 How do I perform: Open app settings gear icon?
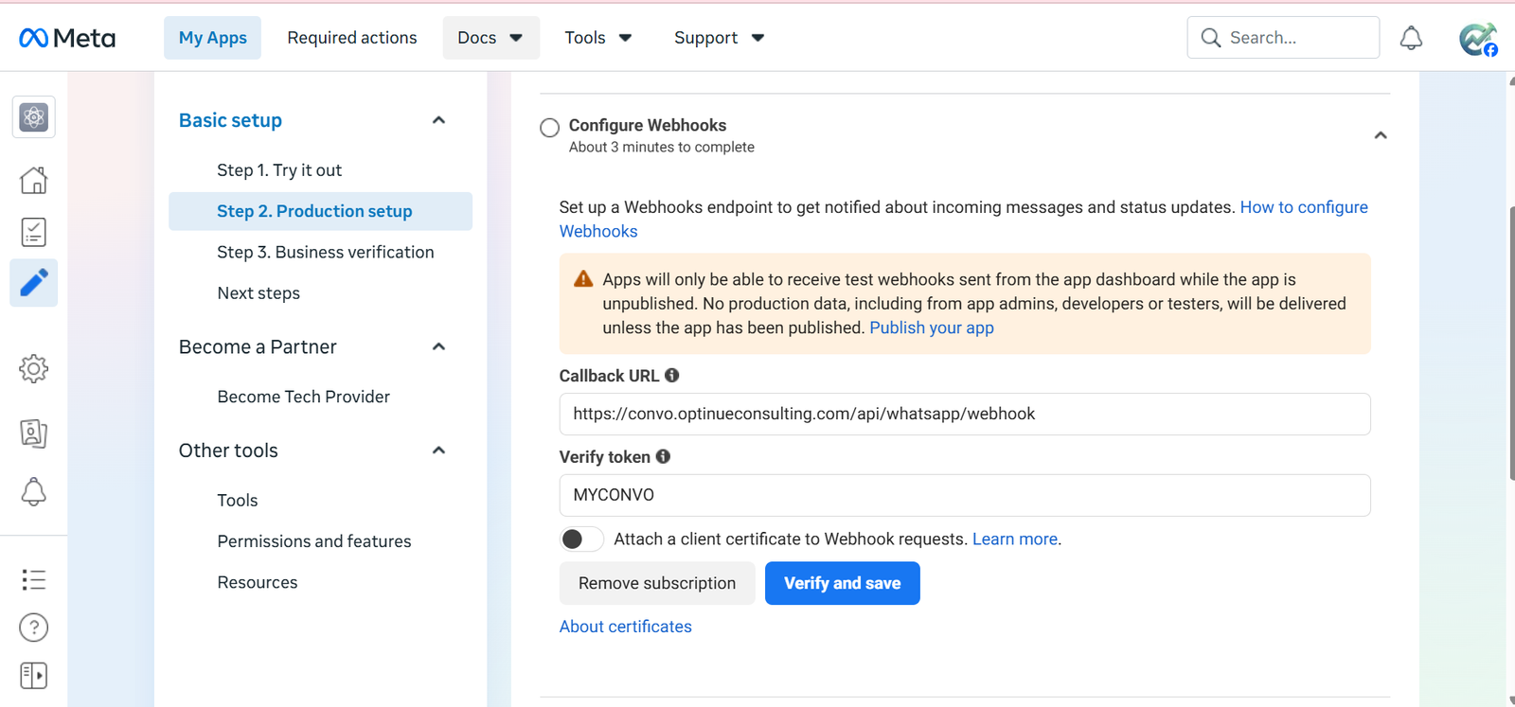pos(34,368)
